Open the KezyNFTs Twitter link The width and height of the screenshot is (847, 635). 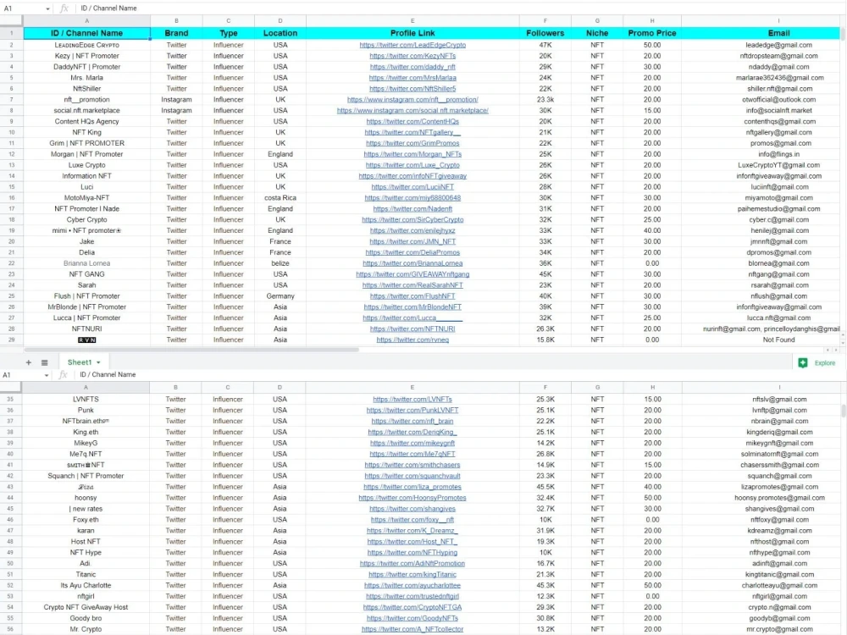point(412,56)
